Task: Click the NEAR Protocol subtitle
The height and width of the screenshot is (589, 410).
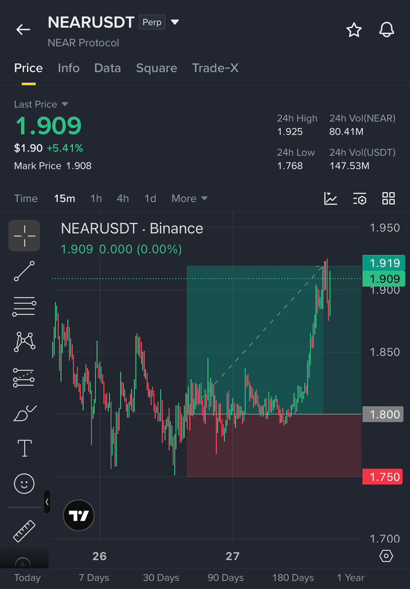Action: coord(83,43)
